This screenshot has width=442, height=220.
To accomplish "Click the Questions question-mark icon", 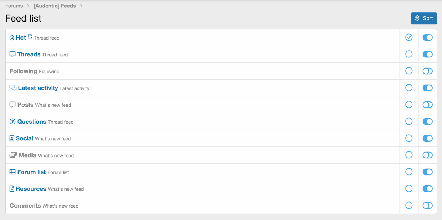I will tap(12, 122).
